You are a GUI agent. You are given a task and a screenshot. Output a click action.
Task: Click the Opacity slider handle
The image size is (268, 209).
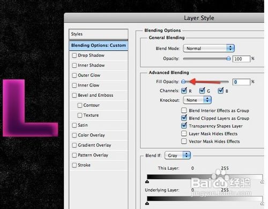228,59
